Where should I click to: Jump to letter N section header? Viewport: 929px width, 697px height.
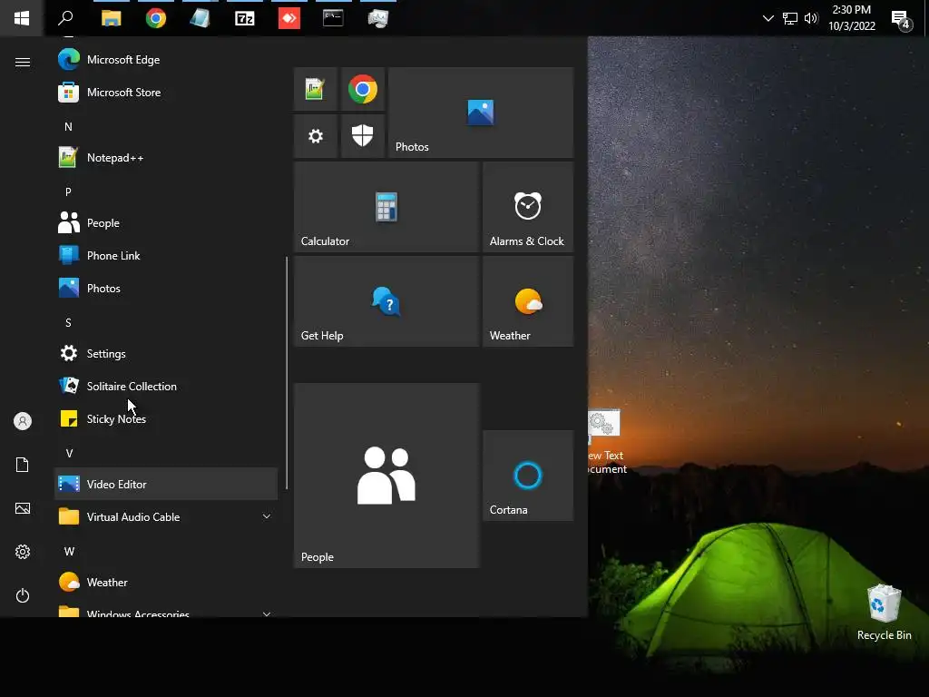tap(68, 127)
